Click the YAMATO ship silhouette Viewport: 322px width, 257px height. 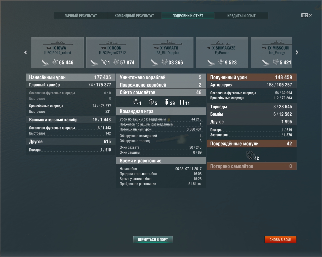pyautogui.click(x=167, y=43)
